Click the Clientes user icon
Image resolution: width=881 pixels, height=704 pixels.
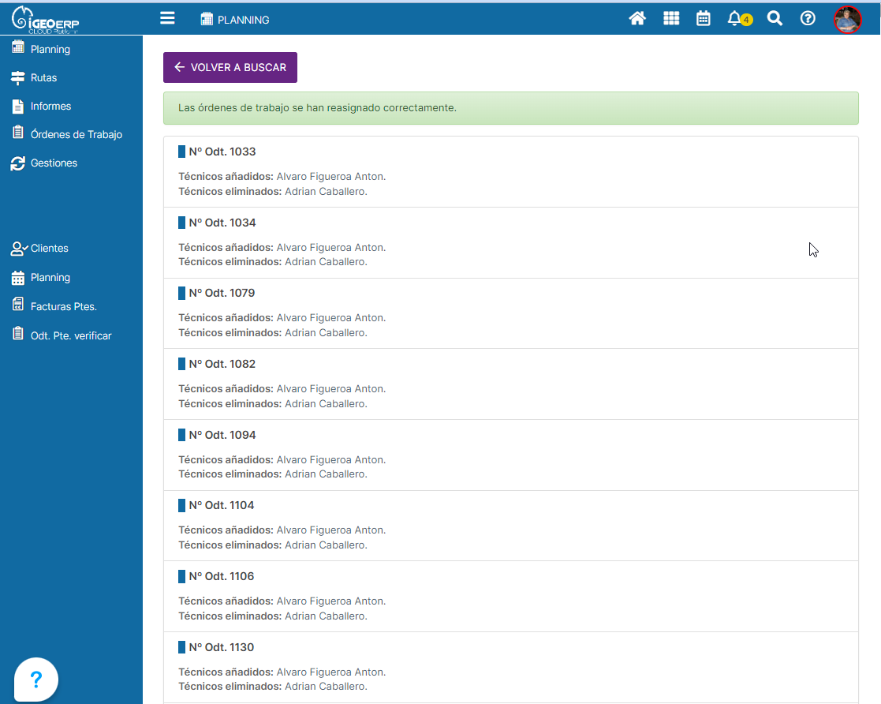click(x=19, y=249)
